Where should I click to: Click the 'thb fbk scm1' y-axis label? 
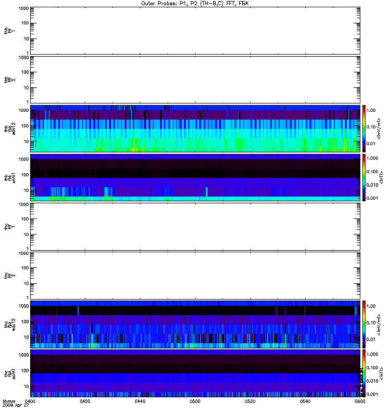9,177
